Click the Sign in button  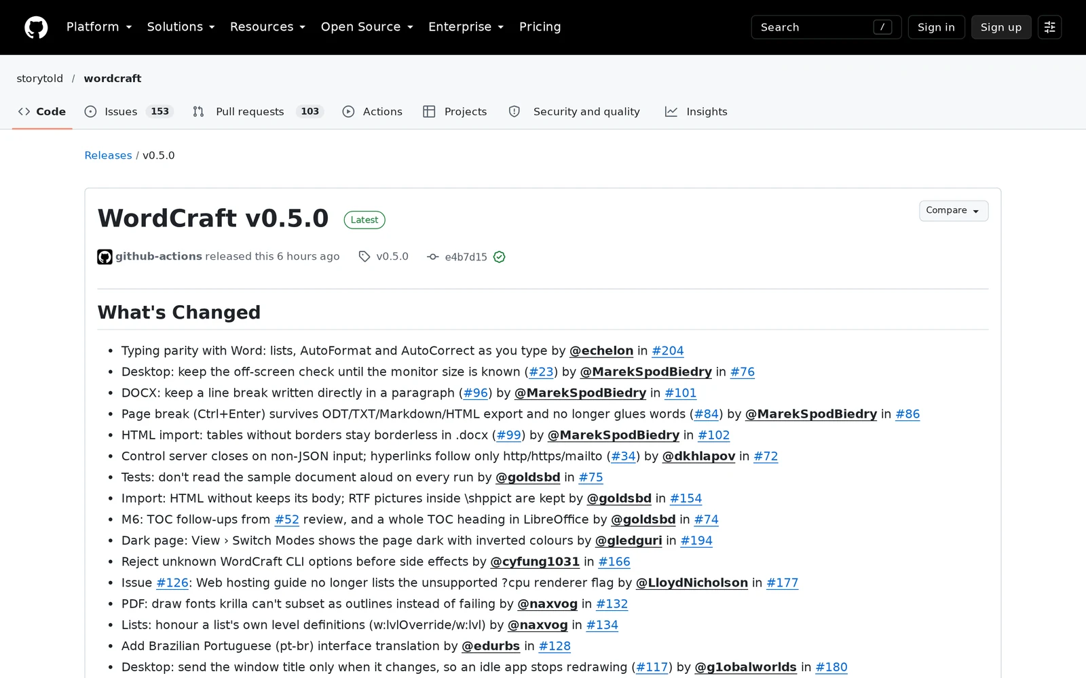click(936, 27)
